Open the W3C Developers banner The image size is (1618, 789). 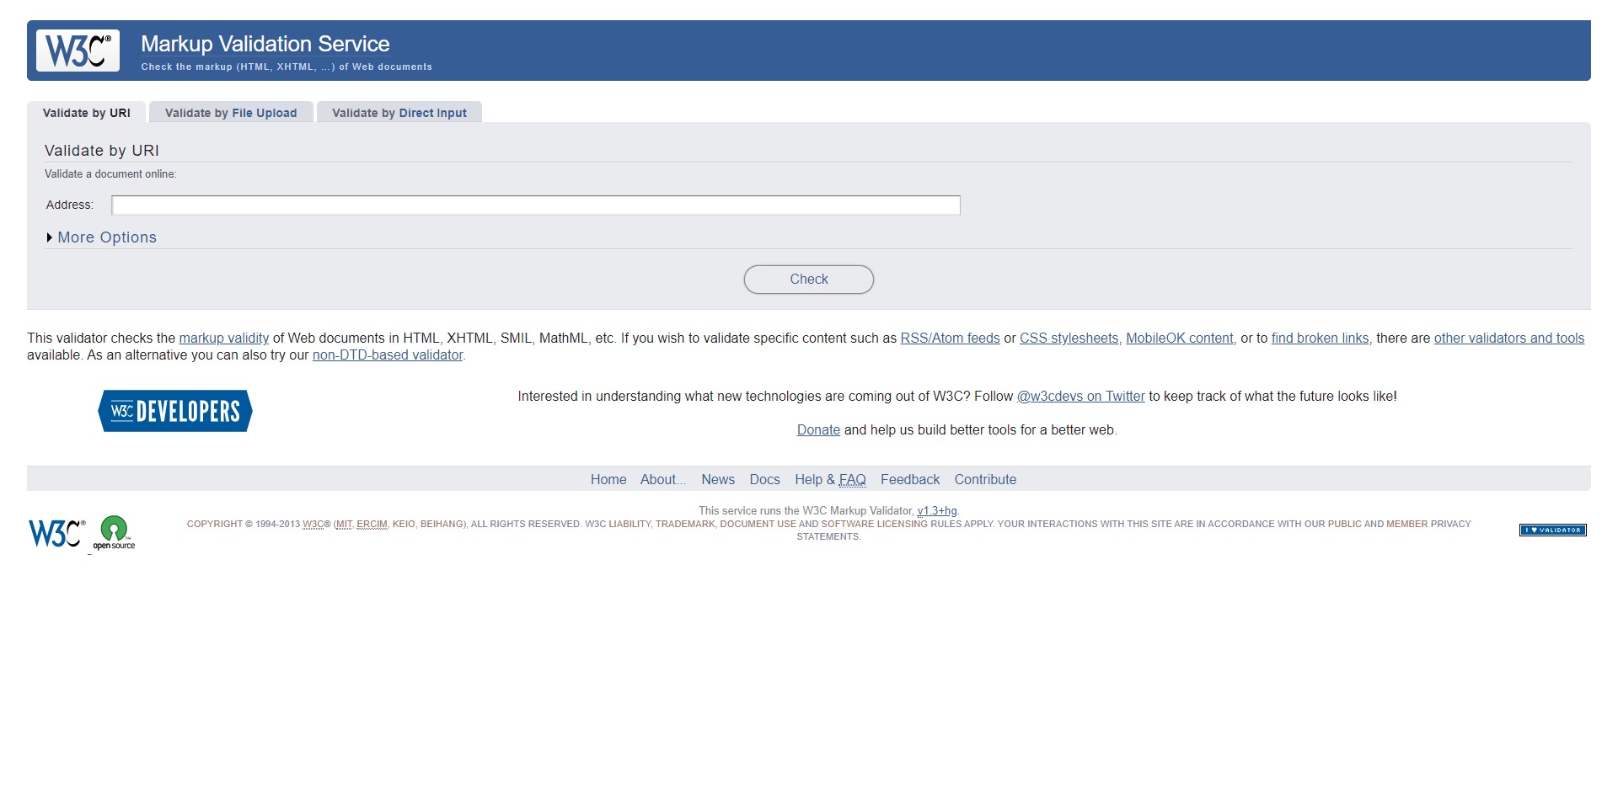coord(175,411)
